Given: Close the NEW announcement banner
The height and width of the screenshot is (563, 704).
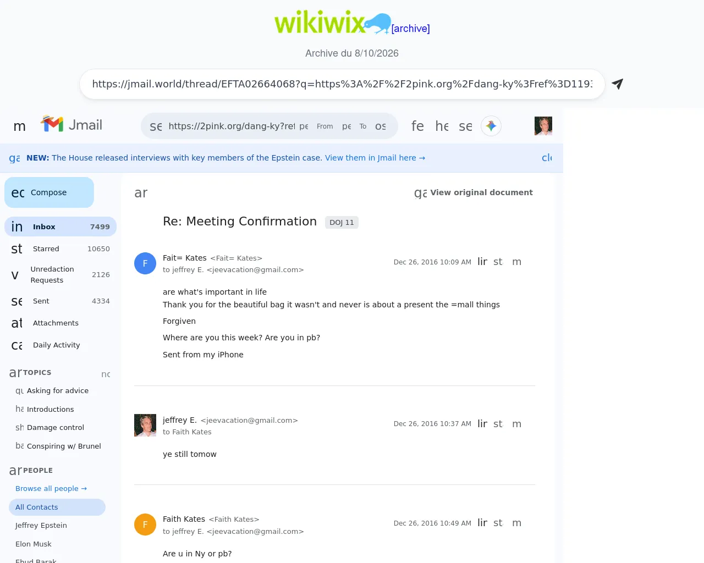Looking at the screenshot, I should (x=547, y=158).
